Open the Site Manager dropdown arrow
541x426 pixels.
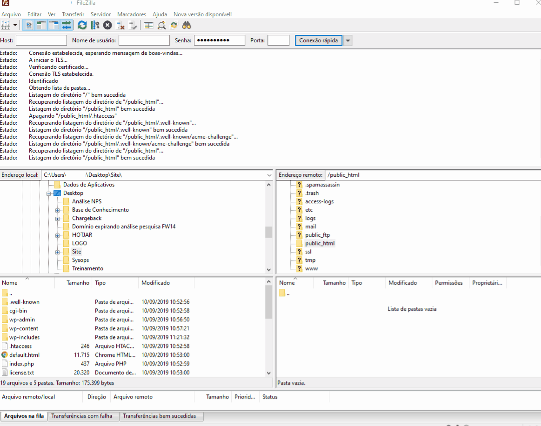(x=15, y=25)
